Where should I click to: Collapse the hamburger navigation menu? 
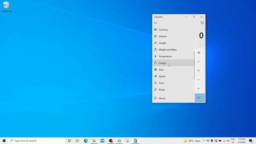(x=156, y=23)
